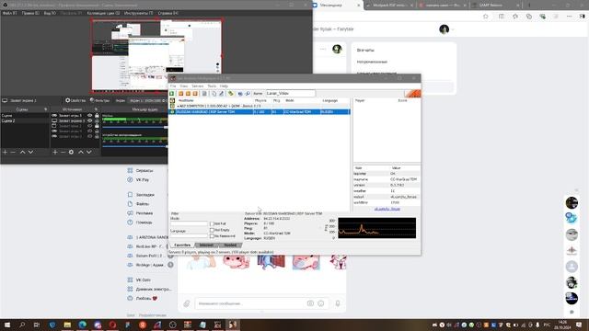Adjust the first OBS audio mixer volume slider
This screenshot has width=589, height=331.
click(x=135, y=127)
